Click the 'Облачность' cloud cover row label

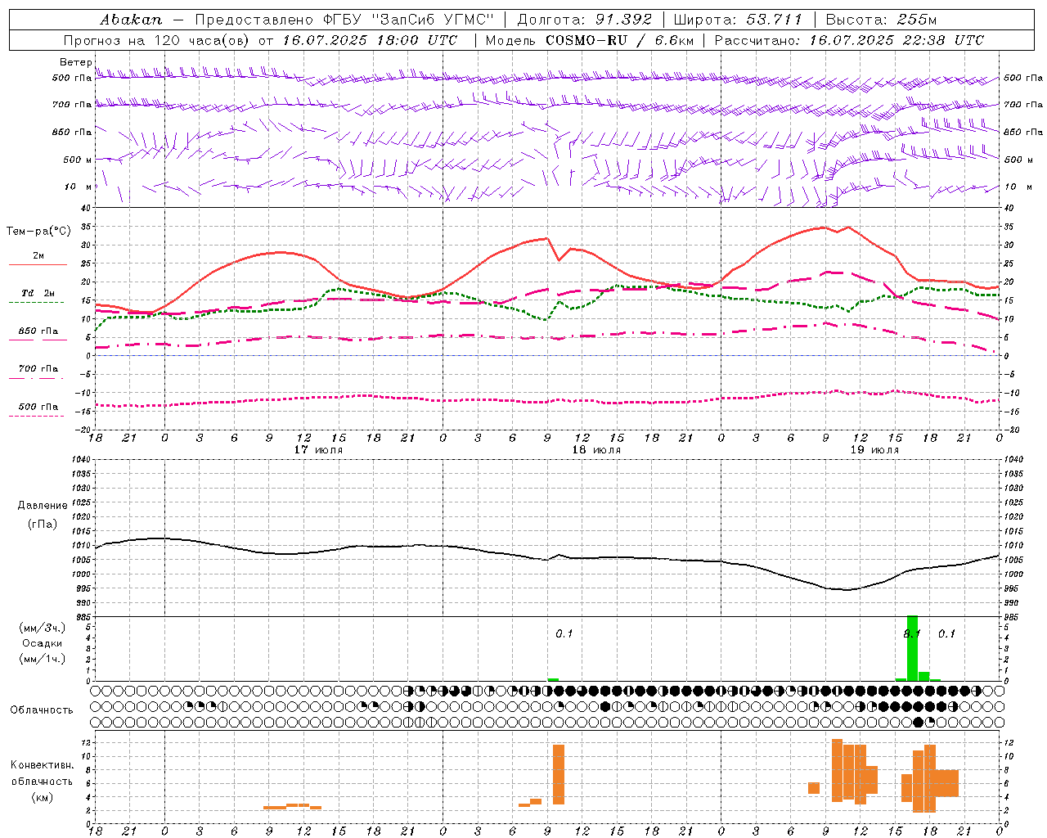pos(42,710)
